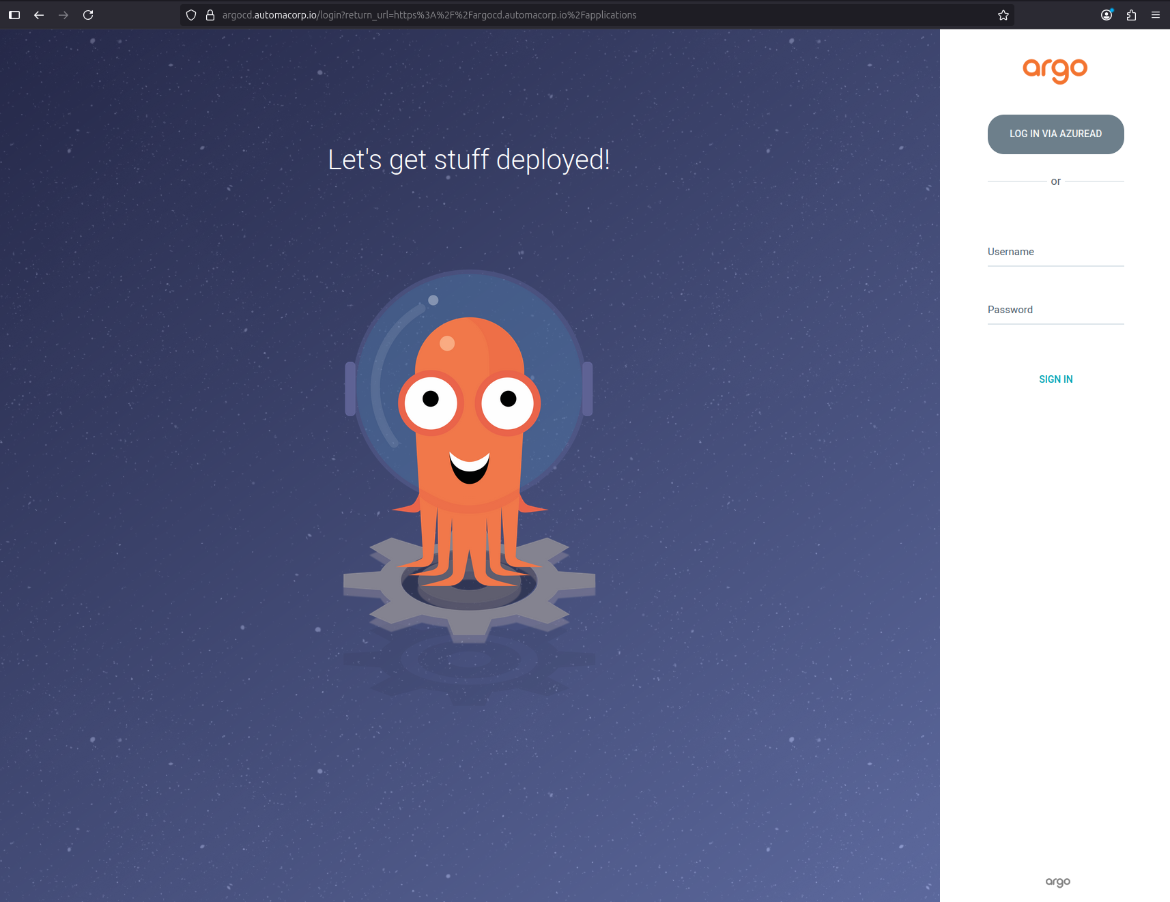Click the 'Let's get stuff deployed!' heading
Screen dimensions: 1170x902
tap(469, 160)
